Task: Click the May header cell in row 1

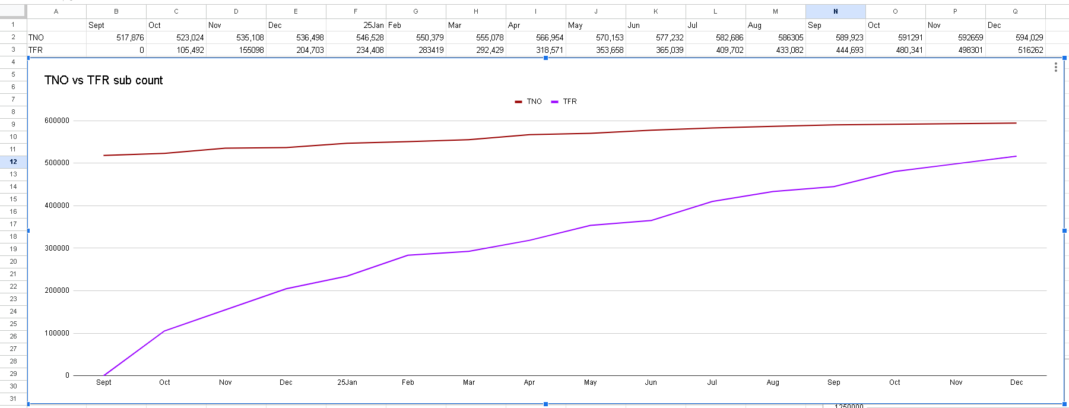Action: coord(596,25)
